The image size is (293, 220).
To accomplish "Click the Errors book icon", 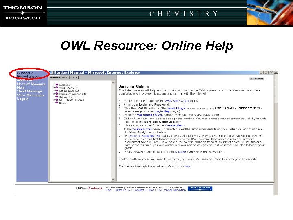I will click(57, 103).
